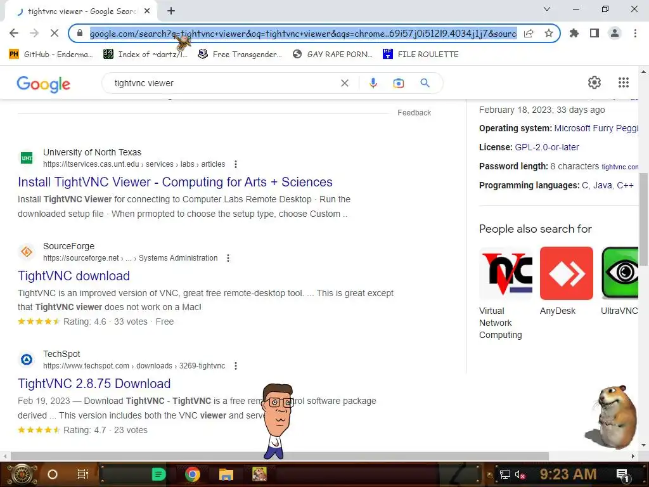Open the Google apps grid
This screenshot has height=487, width=649.
pyautogui.click(x=624, y=82)
